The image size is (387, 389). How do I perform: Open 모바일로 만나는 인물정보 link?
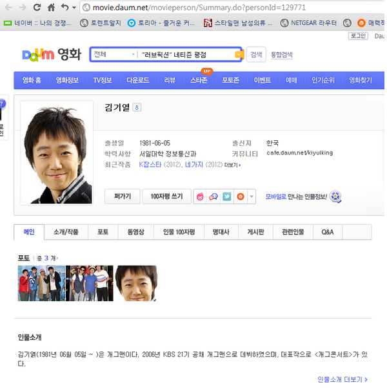296,196
